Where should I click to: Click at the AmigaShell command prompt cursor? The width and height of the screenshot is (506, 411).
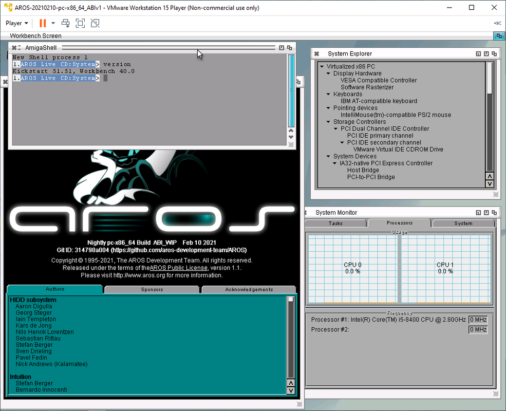(105, 78)
